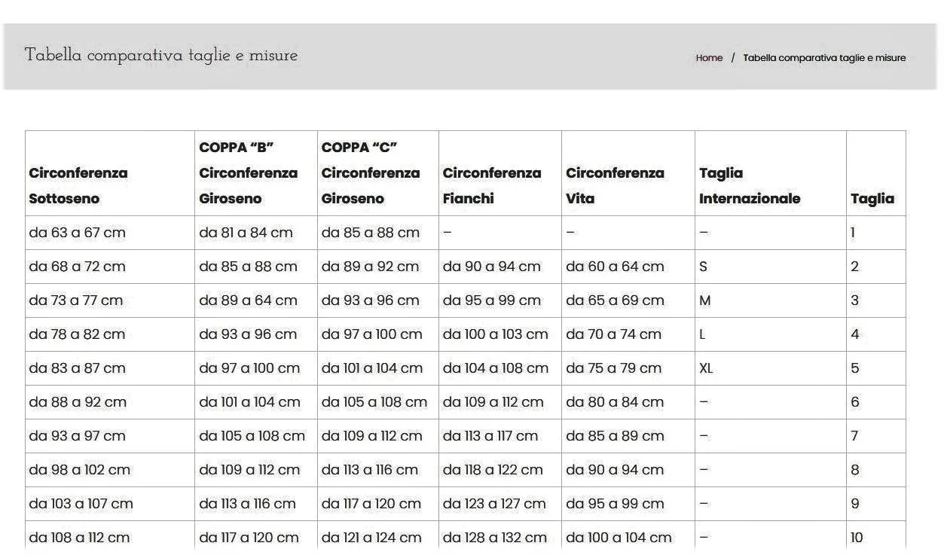Click the last column header 'Taglia'
This screenshot has height=555, width=944.
(x=872, y=199)
